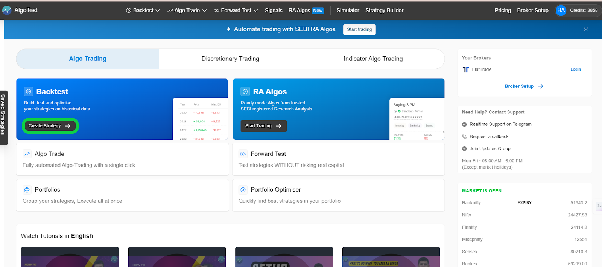This screenshot has width=602, height=267.
Task: Switch to Discretionary Trading tab
Action: pos(230,59)
